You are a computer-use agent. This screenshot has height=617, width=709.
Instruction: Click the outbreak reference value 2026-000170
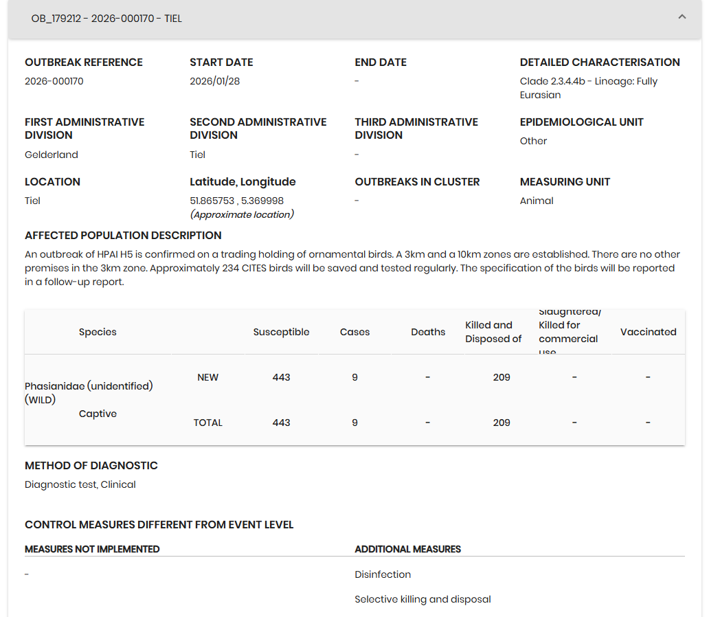click(x=54, y=81)
